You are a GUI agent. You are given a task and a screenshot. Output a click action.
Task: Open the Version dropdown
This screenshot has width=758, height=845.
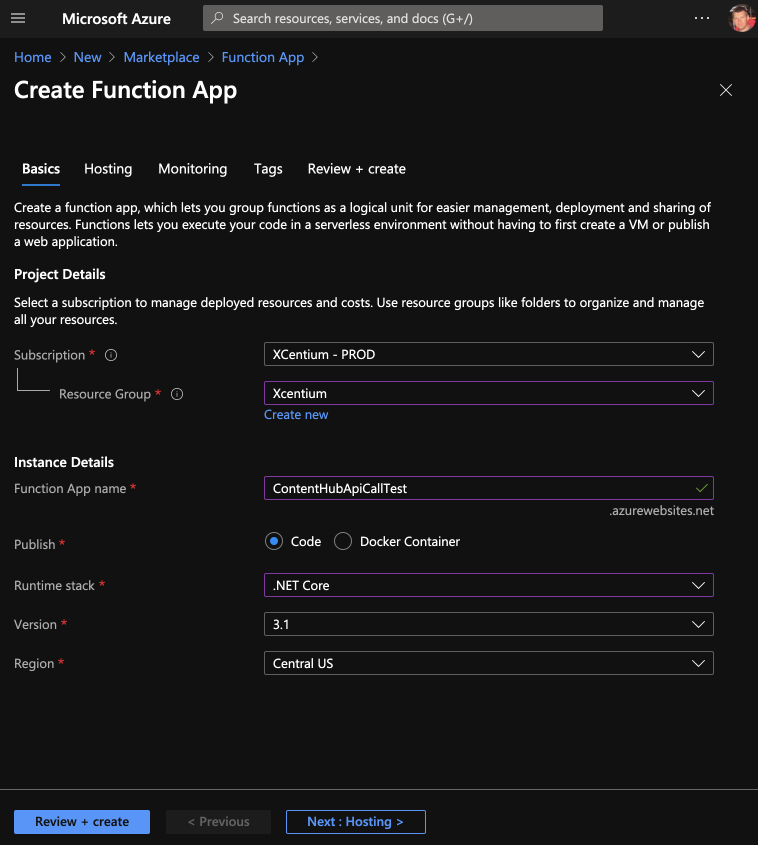click(x=488, y=624)
